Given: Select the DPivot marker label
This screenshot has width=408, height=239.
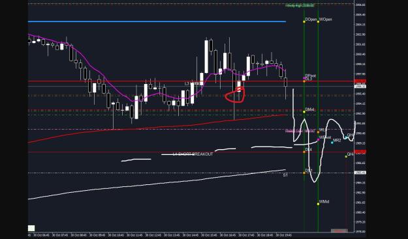Looking at the screenshot, I should click(x=311, y=76).
